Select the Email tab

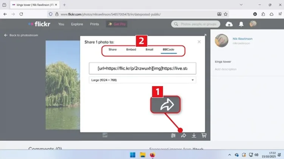(150, 49)
